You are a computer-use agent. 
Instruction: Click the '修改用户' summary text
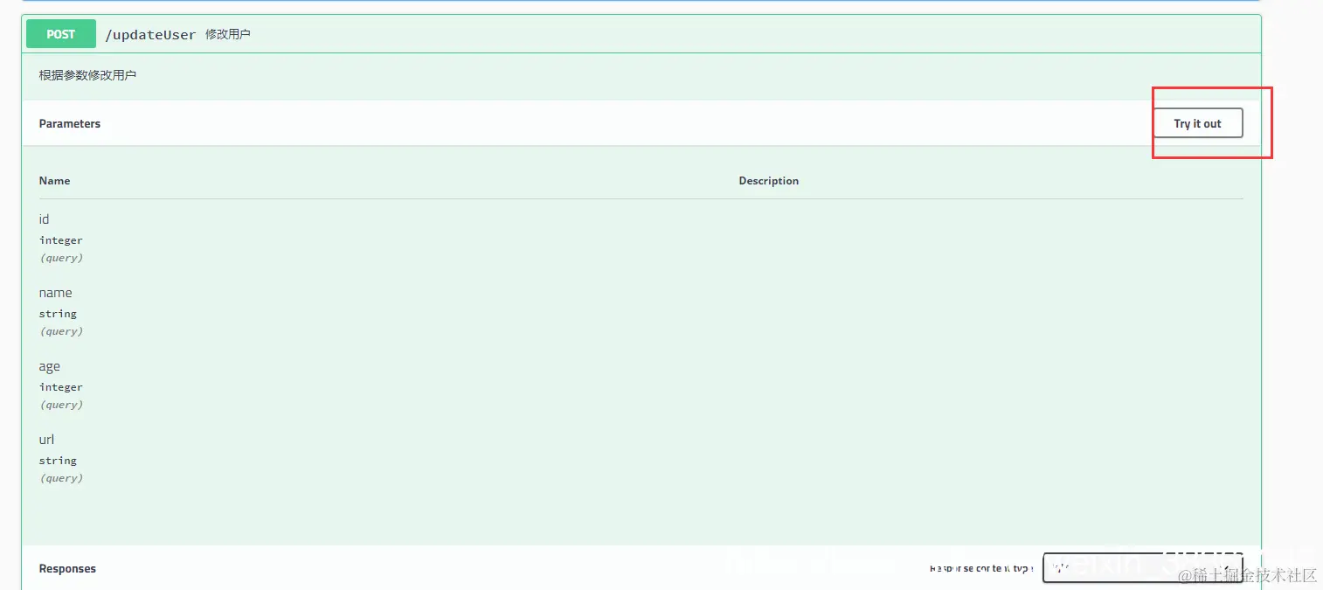click(x=228, y=35)
